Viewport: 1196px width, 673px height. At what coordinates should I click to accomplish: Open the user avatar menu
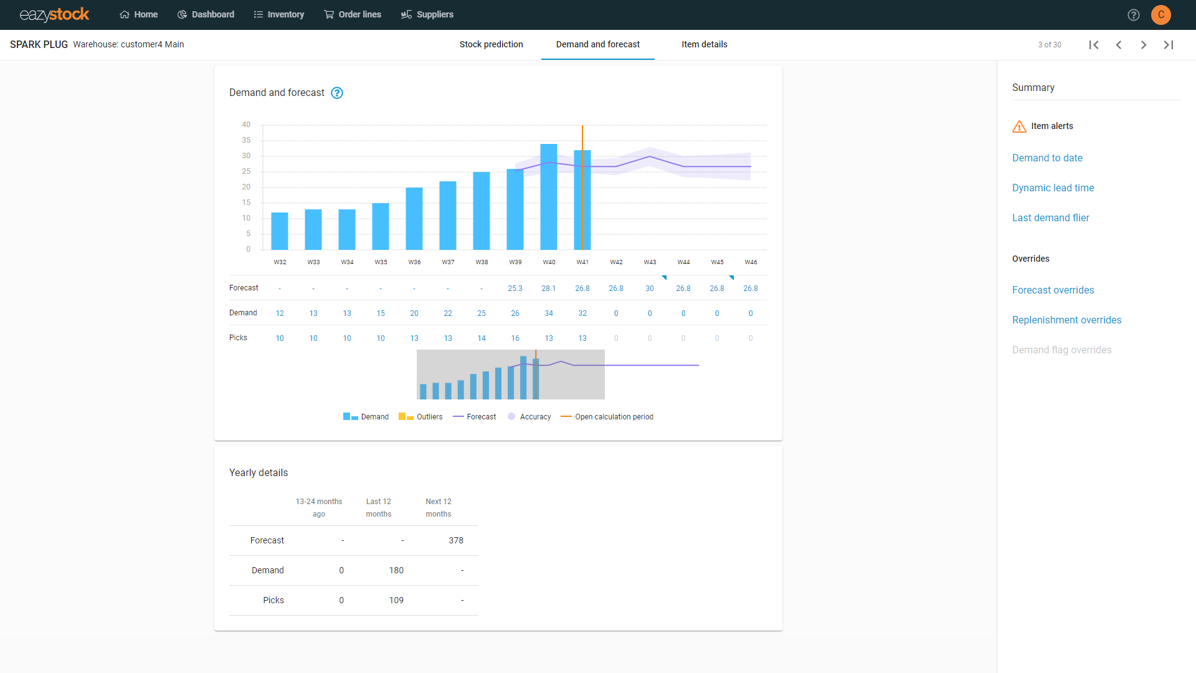[1161, 15]
